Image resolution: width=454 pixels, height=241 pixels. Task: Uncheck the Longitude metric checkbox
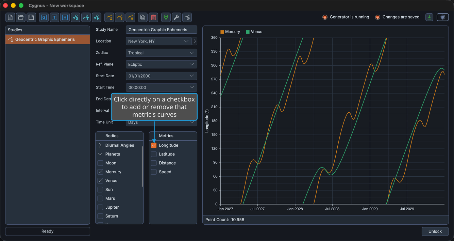click(154, 145)
